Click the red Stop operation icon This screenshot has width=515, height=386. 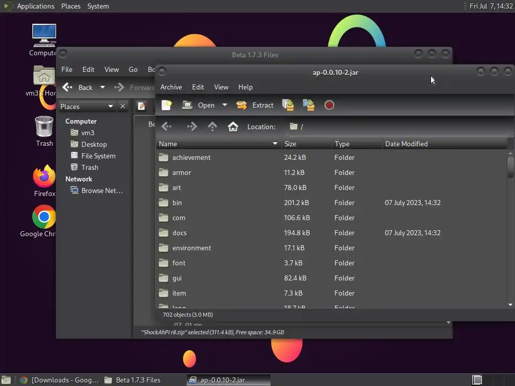[x=329, y=105]
